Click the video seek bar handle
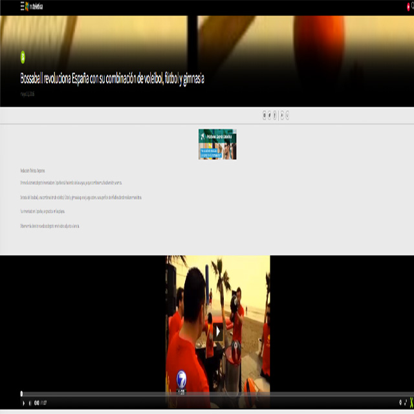The height and width of the screenshot is (414, 414). coord(21,394)
